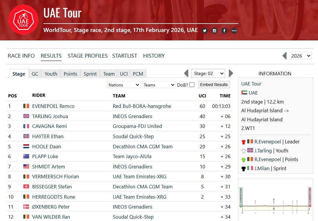Screen dimensions: 318x221
Task: Open the Stage: 02 dropdown
Action: click(x=208, y=73)
